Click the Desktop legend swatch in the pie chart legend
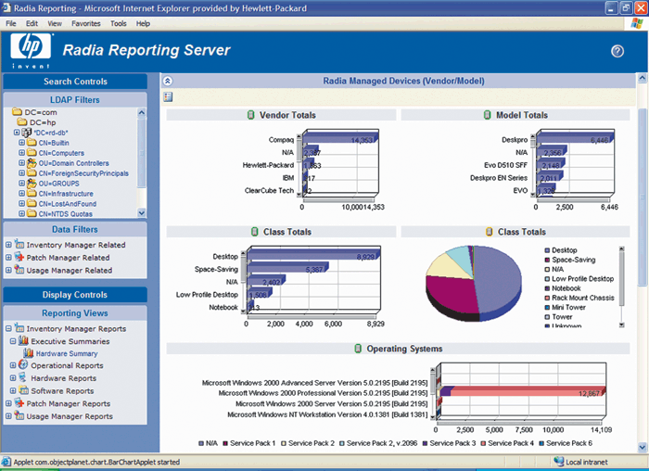This screenshot has width=649, height=471. click(547, 250)
